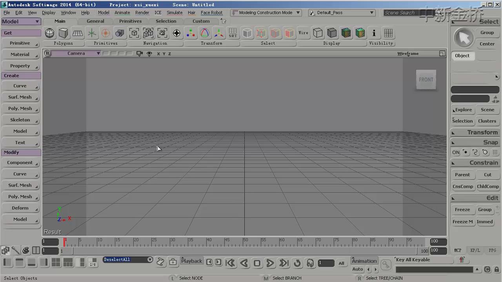Click the camera frame navigation icon
Screen dimensions: 502x282
coord(162,33)
